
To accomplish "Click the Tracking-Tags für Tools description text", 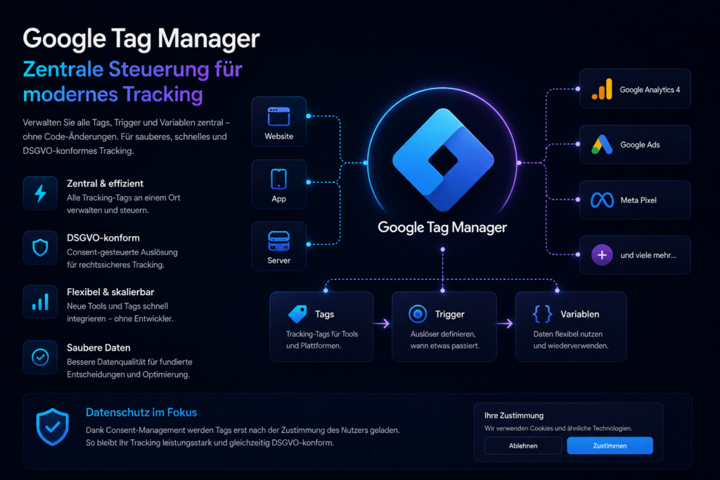I will click(322, 340).
